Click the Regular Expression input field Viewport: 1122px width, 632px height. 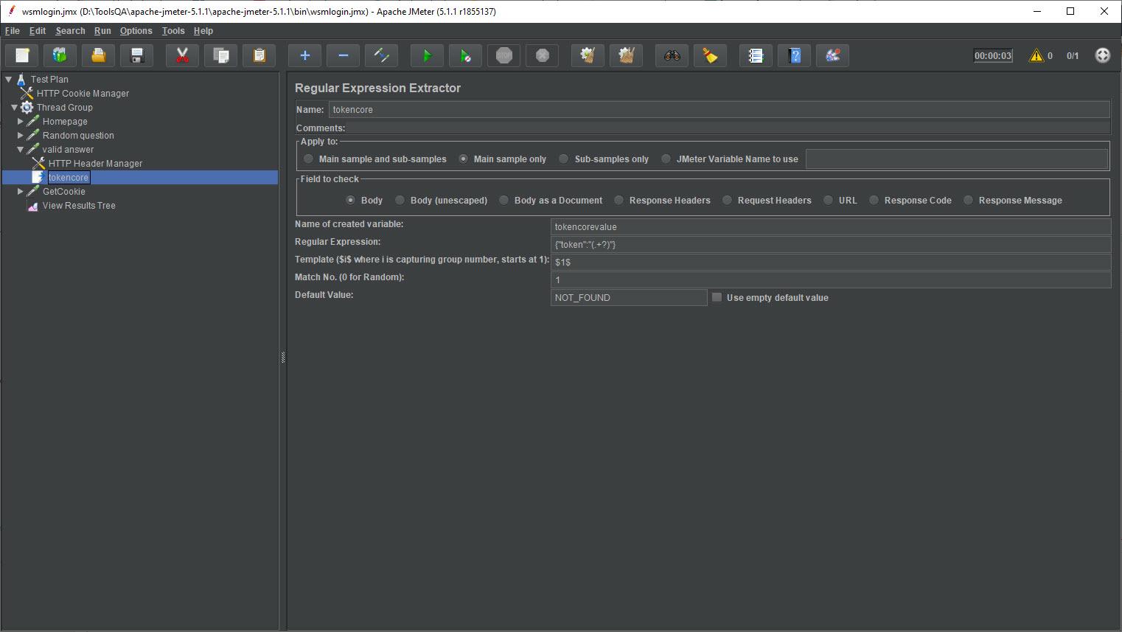pyautogui.click(x=830, y=245)
